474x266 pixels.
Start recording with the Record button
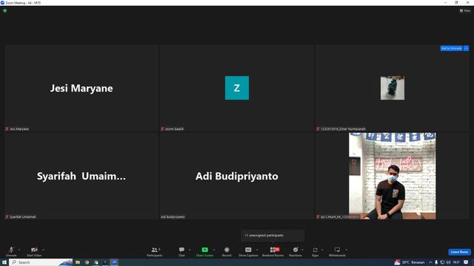click(x=227, y=251)
